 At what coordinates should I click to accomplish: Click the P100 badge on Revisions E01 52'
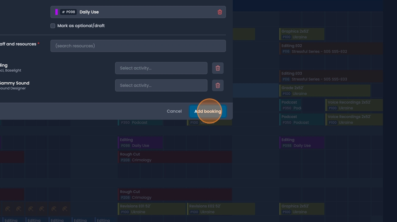(125, 212)
